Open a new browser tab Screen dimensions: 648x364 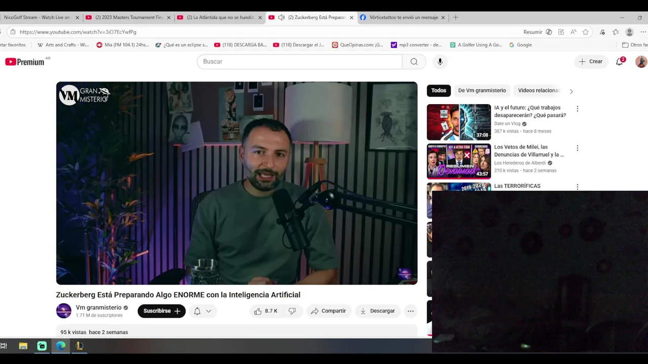456,17
